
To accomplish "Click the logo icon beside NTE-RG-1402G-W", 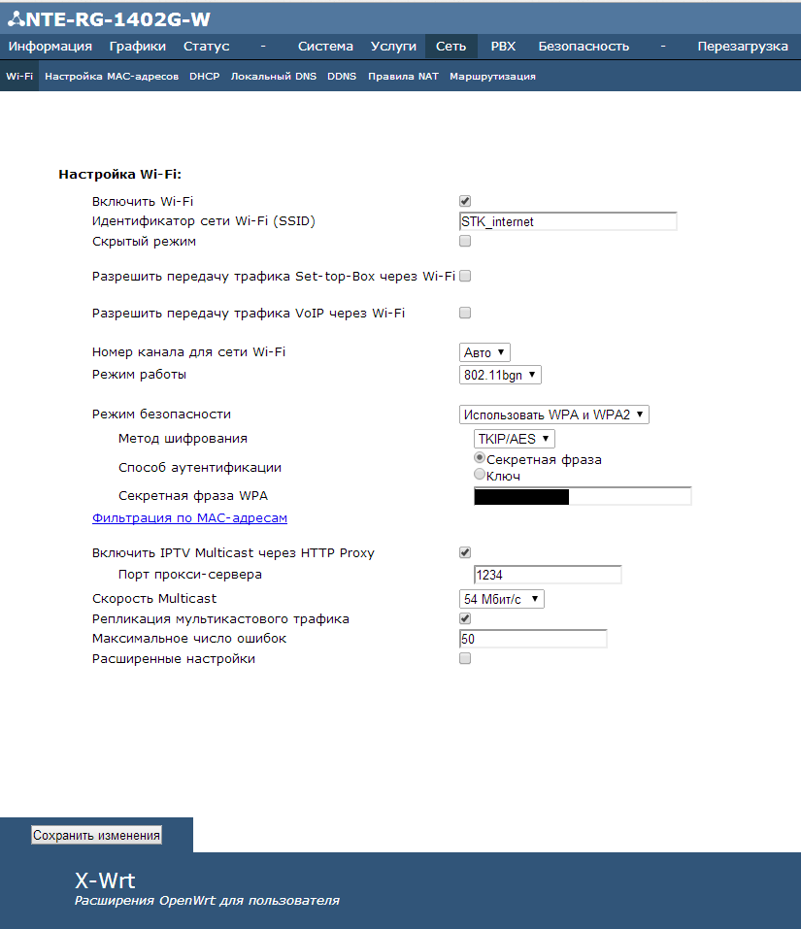I will coord(16,19).
